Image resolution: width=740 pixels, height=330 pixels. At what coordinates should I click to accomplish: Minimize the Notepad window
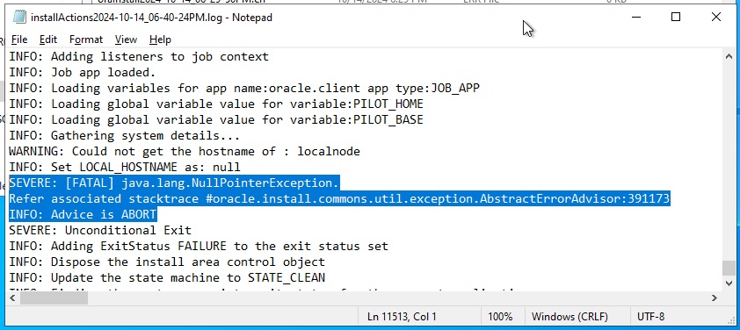coord(636,18)
